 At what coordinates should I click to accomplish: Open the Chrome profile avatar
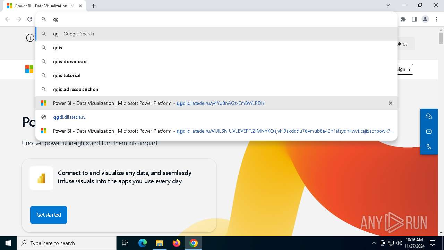pos(425,19)
